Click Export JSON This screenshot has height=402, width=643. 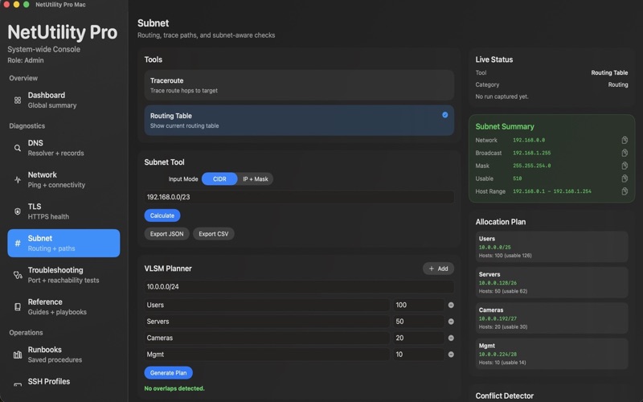coord(166,234)
